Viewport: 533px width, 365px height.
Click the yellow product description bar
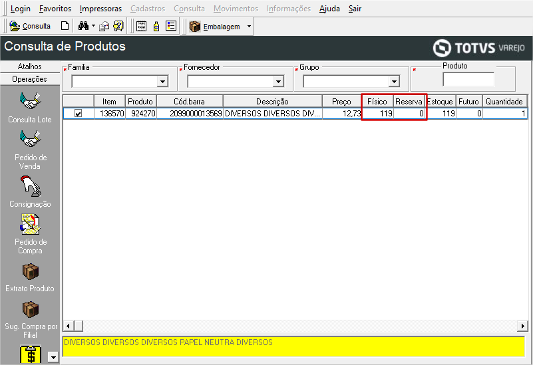294,346
